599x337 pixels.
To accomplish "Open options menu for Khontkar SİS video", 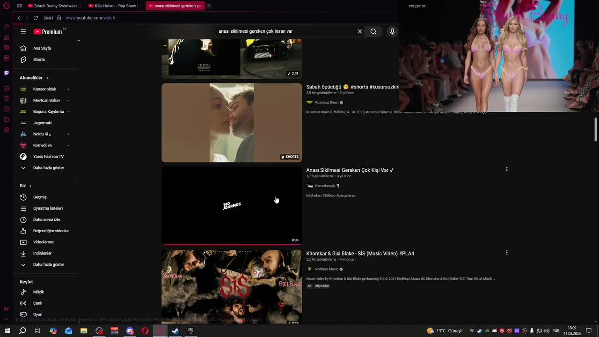I will click(507, 252).
